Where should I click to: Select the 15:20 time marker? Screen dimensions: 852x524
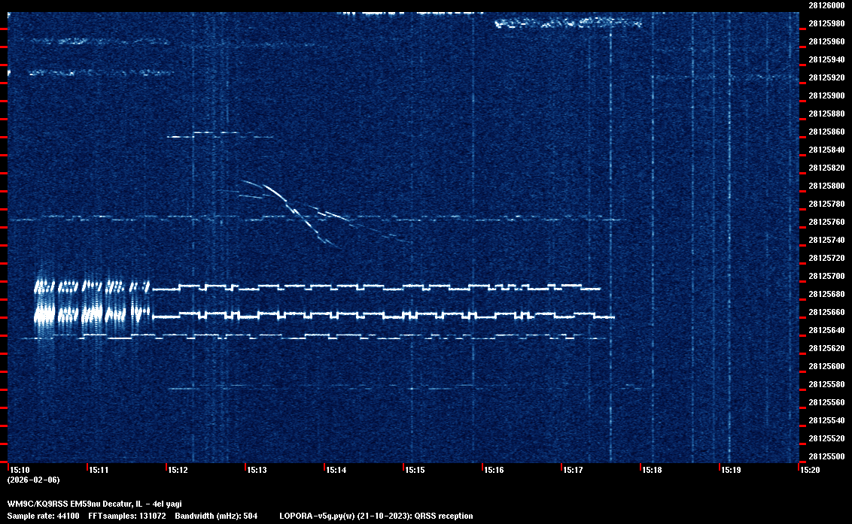point(810,471)
